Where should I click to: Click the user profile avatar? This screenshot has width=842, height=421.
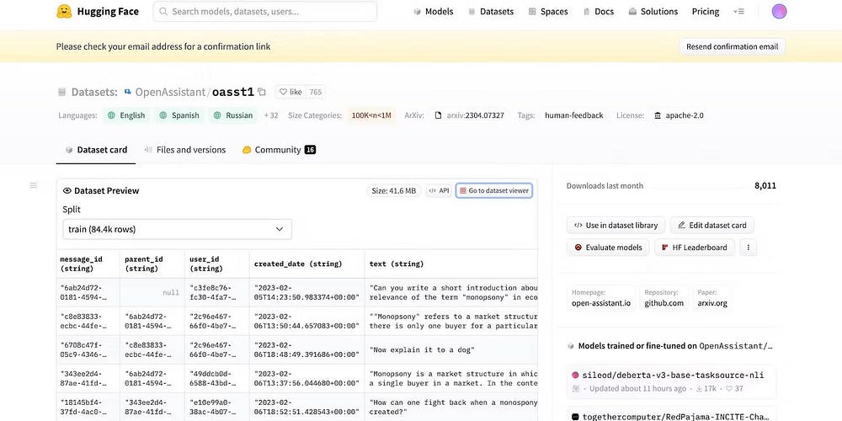[x=779, y=12]
